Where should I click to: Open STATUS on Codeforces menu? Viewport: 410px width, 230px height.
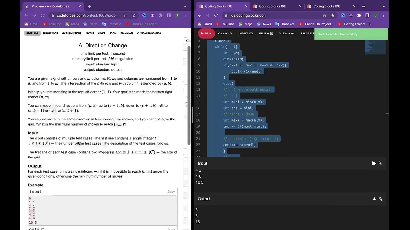pos(89,34)
